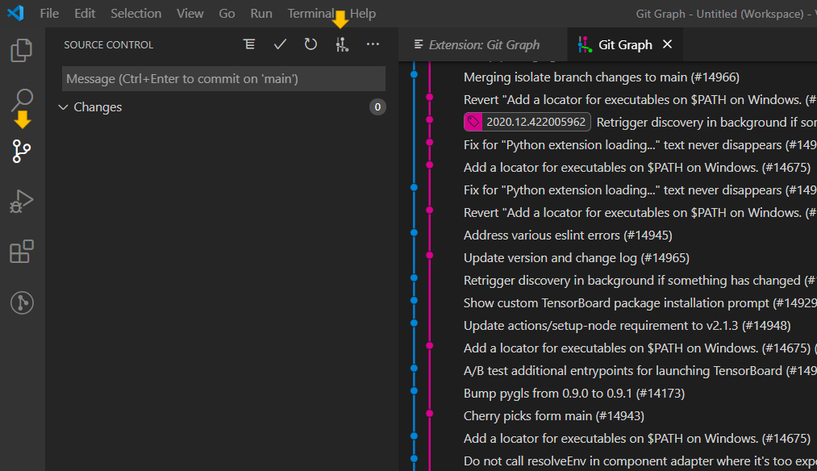Open the Extensions sidebar icon
The image size is (817, 471).
pos(21,252)
